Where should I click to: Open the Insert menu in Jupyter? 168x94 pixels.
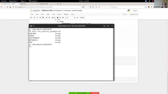pyautogui.click(x=48, y=14)
